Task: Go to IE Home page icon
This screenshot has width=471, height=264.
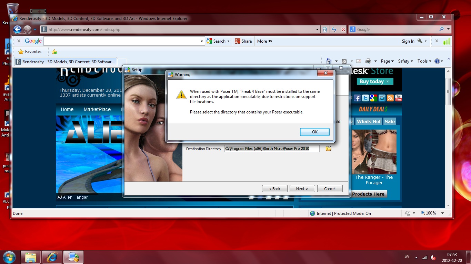Action: (329, 61)
